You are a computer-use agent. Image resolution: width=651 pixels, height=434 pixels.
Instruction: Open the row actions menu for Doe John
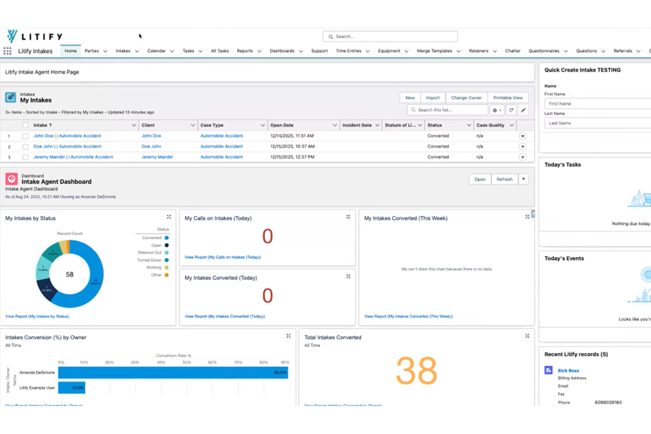click(x=522, y=146)
